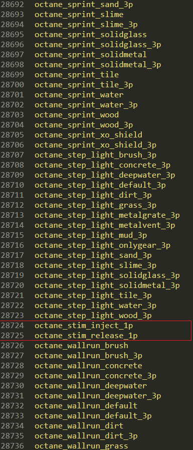Click octane_step_light_onlygear_3p text
This screenshot has height=450, width=193.
pyautogui.click(x=102, y=245)
